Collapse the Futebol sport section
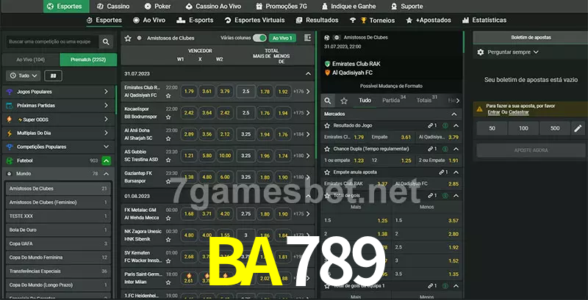The image size is (588, 300). 106,161
